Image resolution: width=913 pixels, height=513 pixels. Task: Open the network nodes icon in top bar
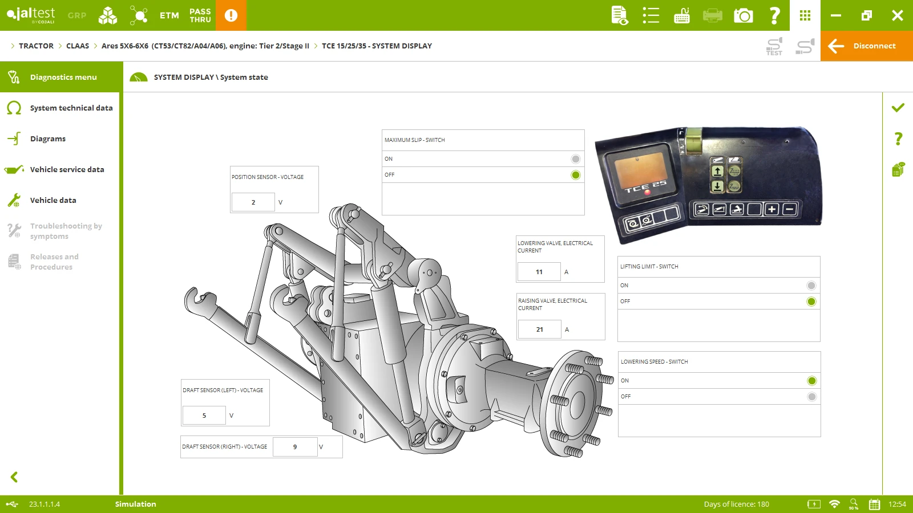(x=138, y=15)
